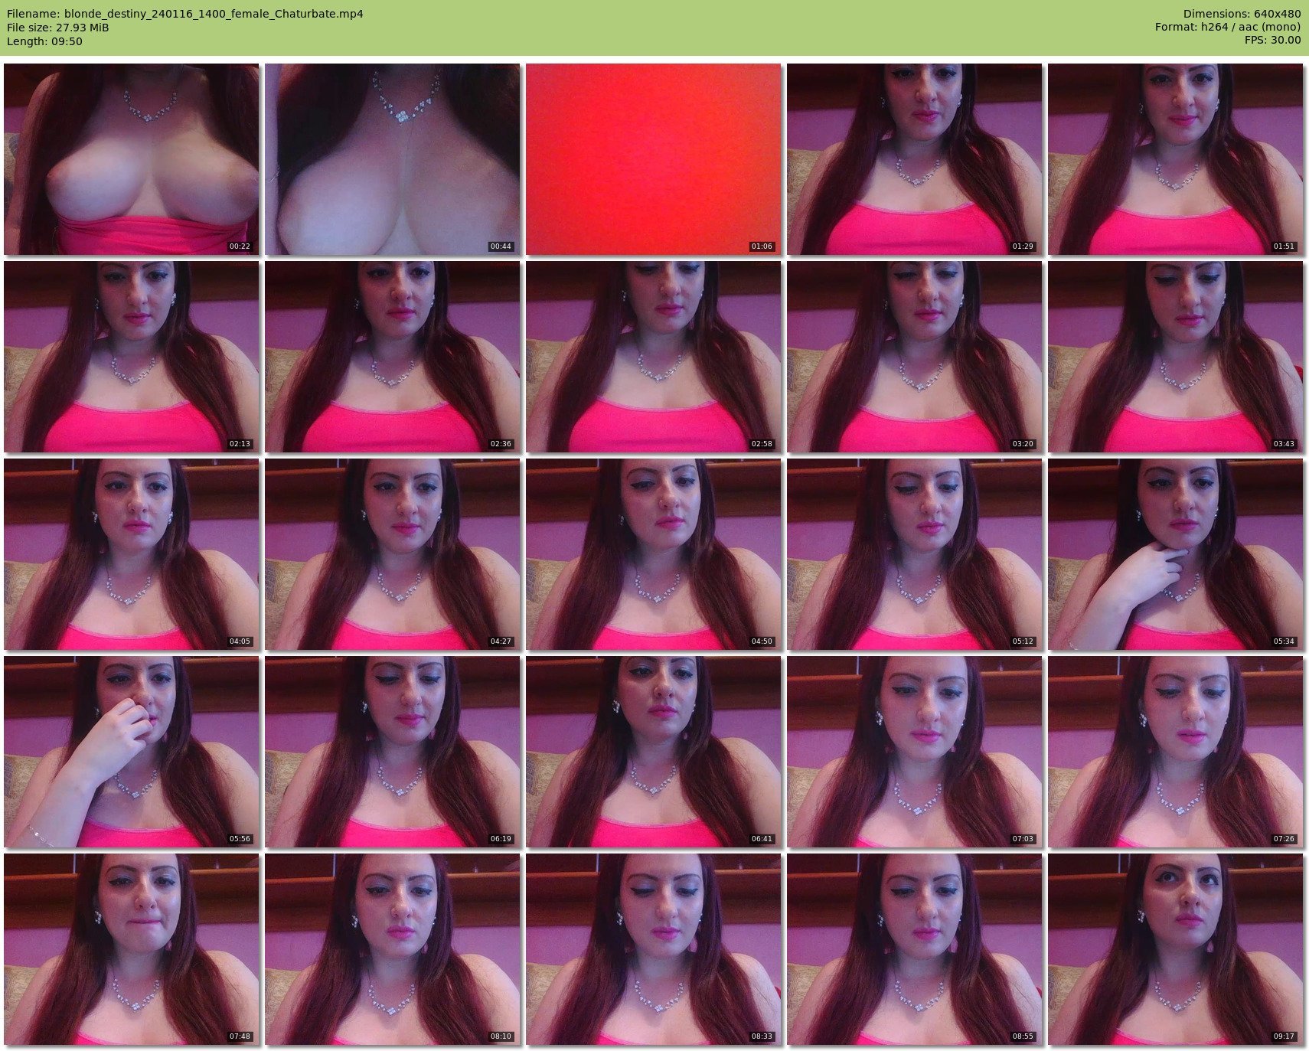1309x1051 pixels.
Task: Click the Filename text line in the header
Action: click(184, 14)
